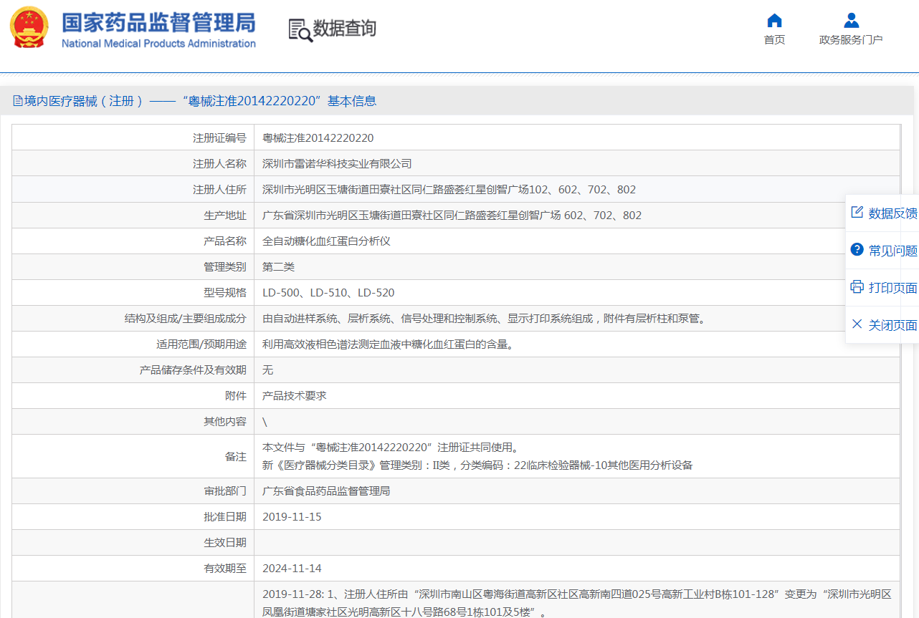The width and height of the screenshot is (919, 618).
Task: Click the document icon before 境内医疗器械
Action: tap(18, 101)
